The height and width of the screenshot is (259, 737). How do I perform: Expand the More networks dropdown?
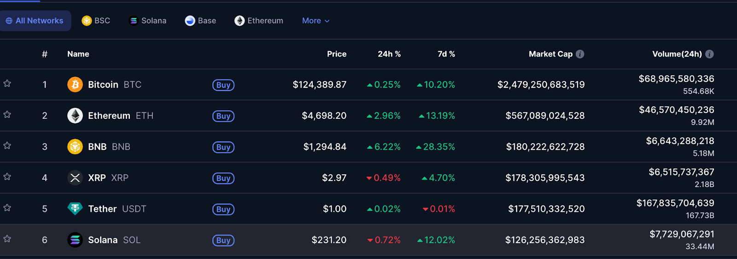(316, 21)
